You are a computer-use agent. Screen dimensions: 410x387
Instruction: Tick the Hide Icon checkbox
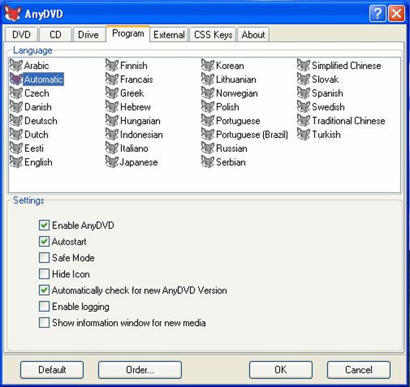44,274
